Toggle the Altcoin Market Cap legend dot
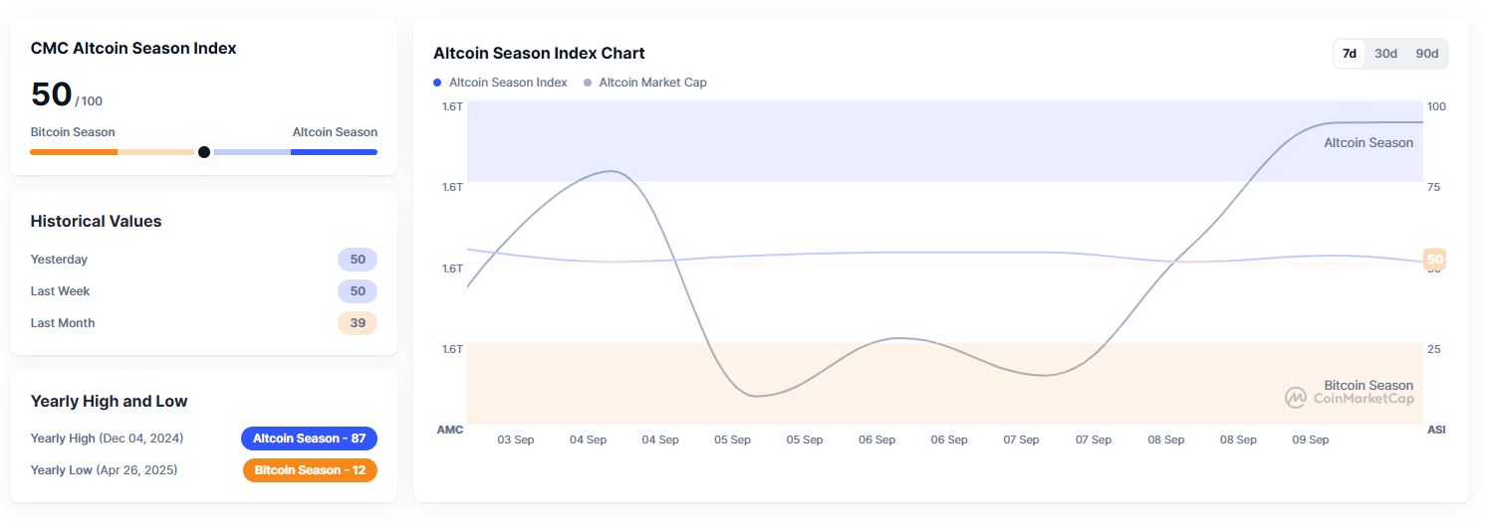This screenshot has height=528, width=1485. (588, 83)
